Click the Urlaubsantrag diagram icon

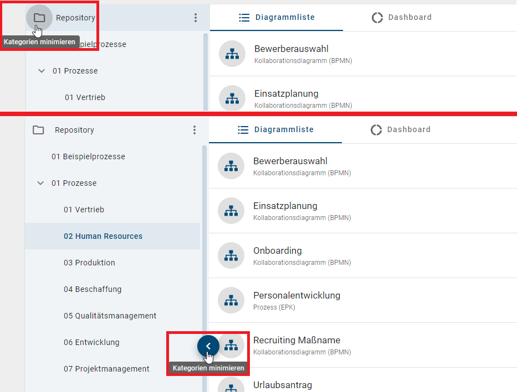[231, 387]
